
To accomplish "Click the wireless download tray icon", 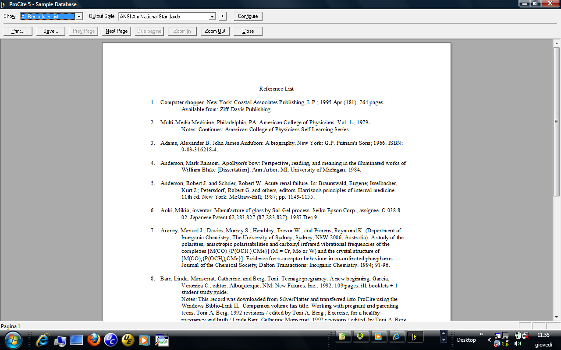I will (x=505, y=344).
